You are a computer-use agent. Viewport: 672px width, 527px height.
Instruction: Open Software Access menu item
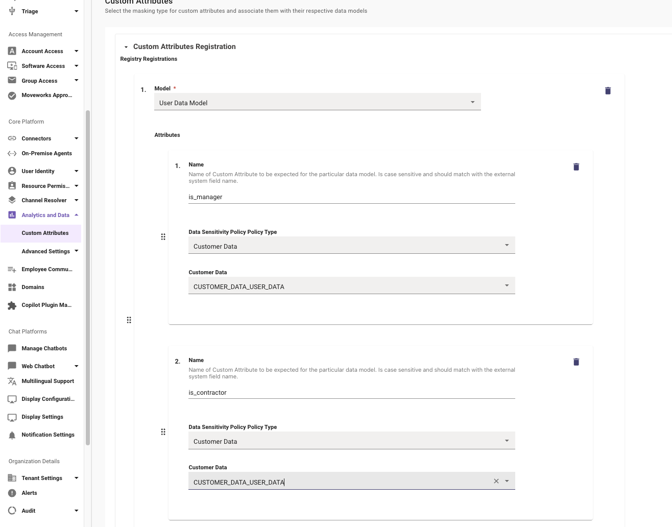[x=43, y=66]
